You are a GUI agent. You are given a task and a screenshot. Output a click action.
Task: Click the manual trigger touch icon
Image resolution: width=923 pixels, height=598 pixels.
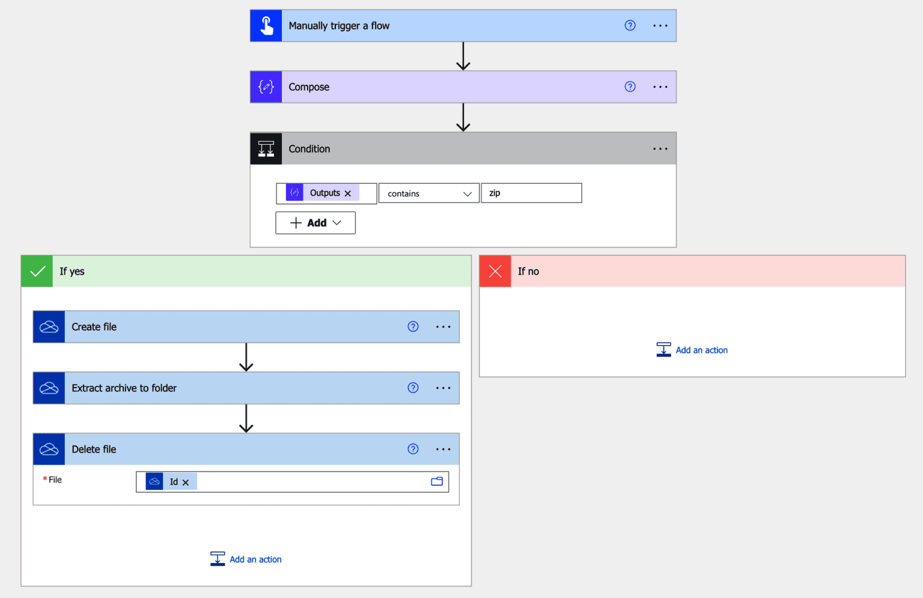pyautogui.click(x=266, y=25)
